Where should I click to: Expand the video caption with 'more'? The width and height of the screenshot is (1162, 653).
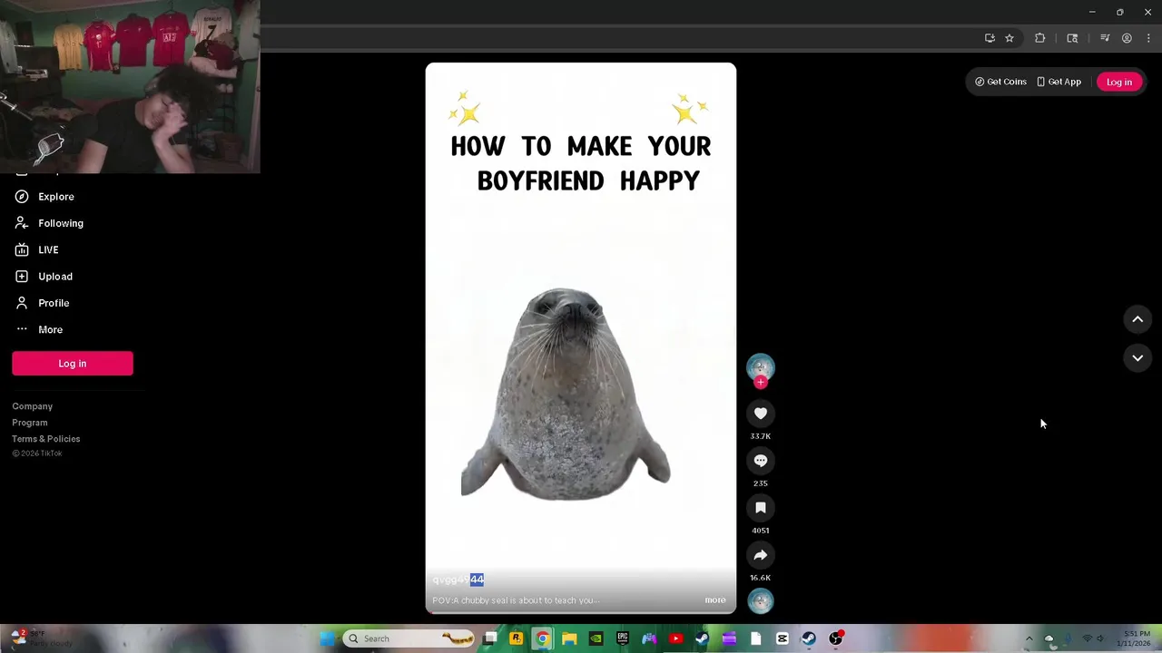point(715,600)
